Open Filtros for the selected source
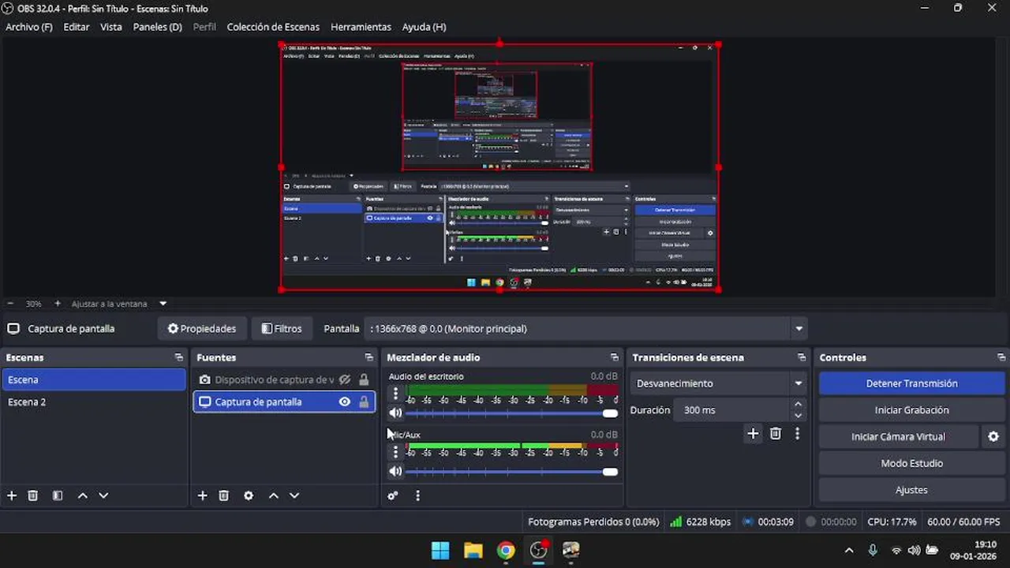 pyautogui.click(x=282, y=328)
